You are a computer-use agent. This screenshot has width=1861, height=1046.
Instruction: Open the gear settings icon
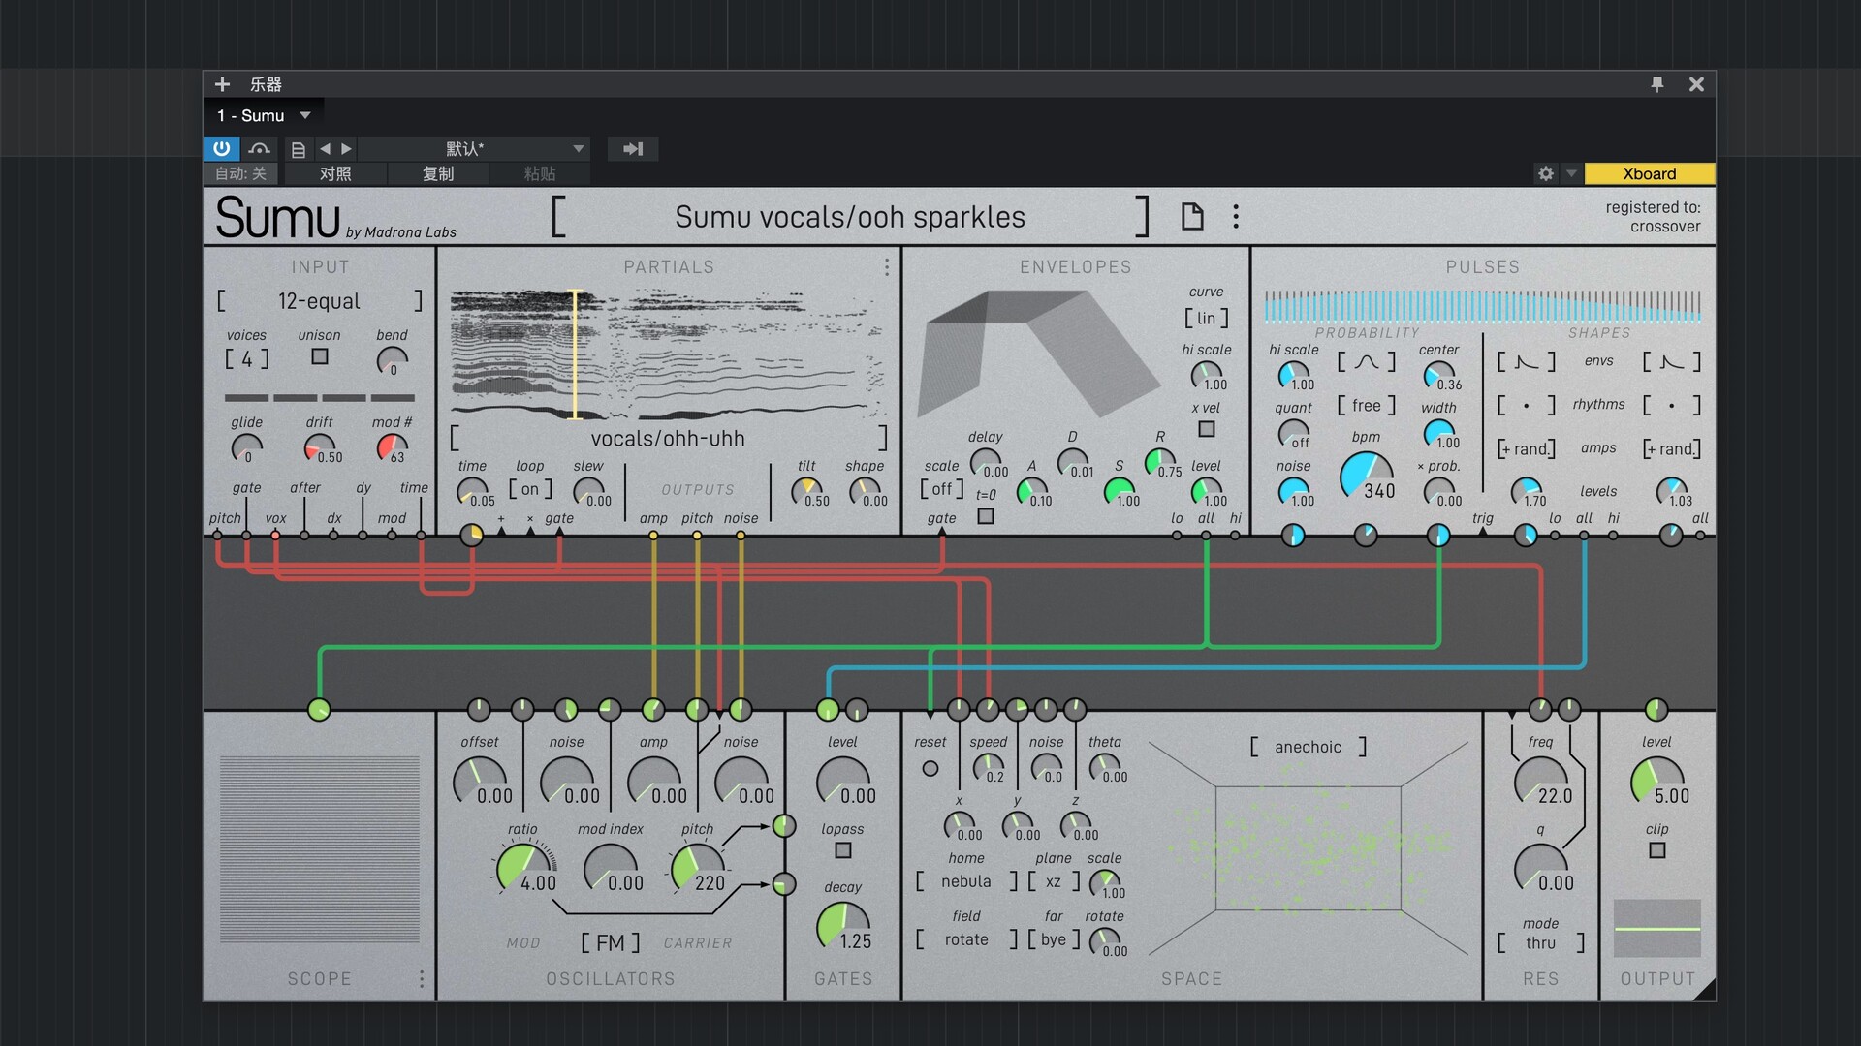coord(1545,173)
